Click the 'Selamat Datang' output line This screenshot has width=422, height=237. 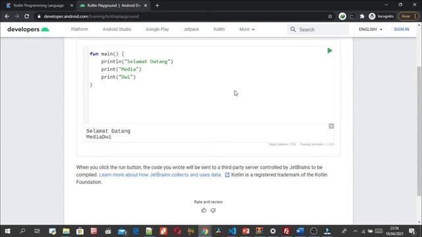[x=108, y=131]
